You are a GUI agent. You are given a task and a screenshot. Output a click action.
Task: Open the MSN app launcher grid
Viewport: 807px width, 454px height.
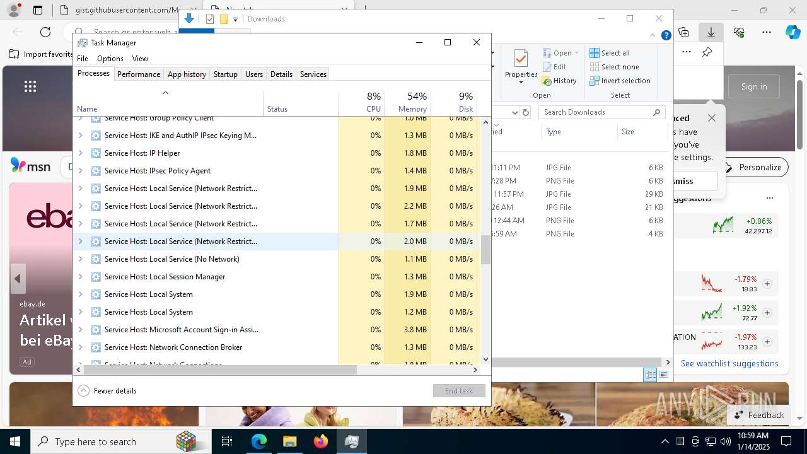[30, 86]
